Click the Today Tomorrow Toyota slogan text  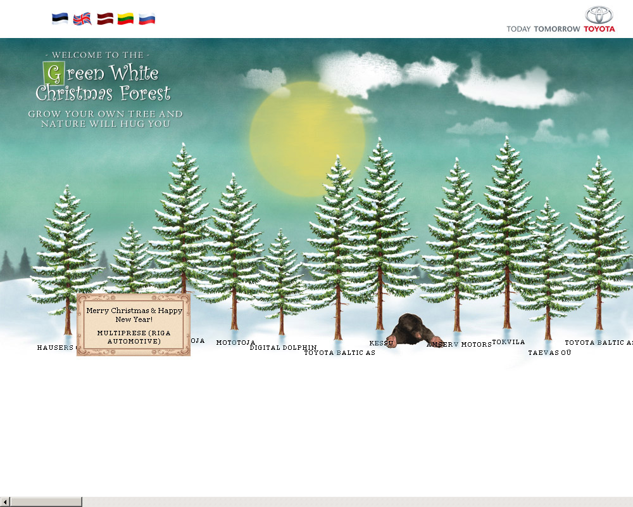560,29
